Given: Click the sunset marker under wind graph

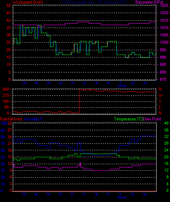Looking at the screenshot, I should point(121,86).
